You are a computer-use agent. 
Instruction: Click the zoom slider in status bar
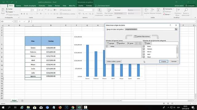tap(183, 103)
